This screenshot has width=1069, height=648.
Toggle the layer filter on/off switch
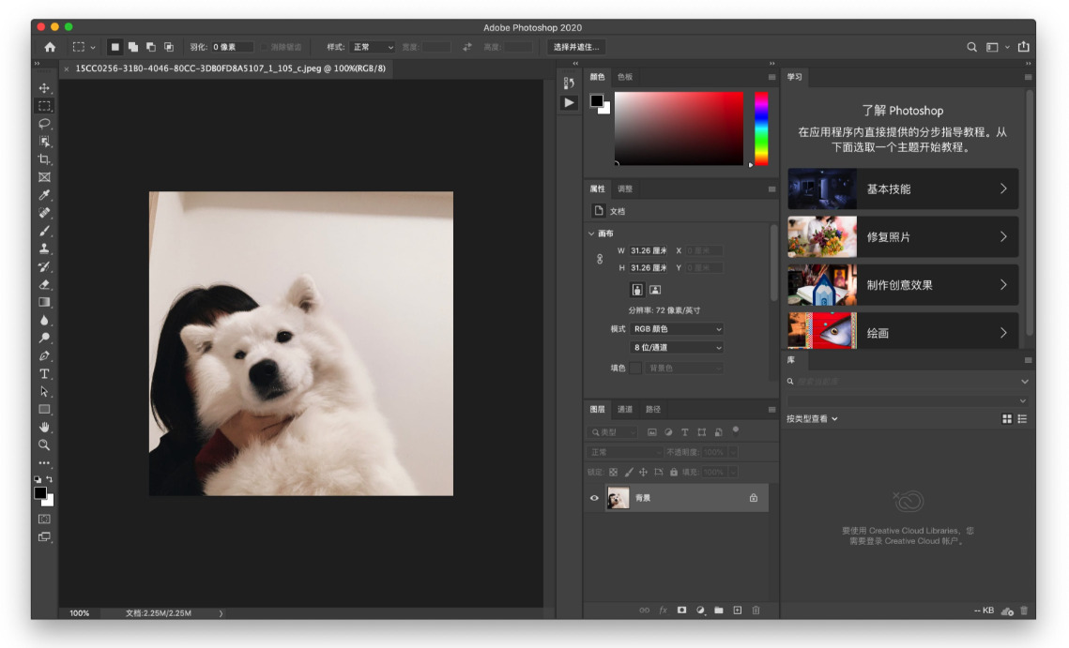[x=736, y=430]
